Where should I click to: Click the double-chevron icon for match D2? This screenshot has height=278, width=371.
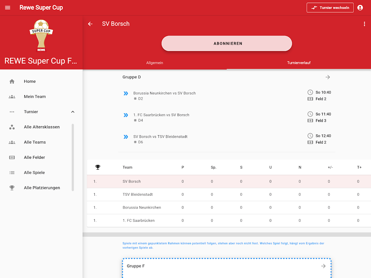tap(126, 93)
